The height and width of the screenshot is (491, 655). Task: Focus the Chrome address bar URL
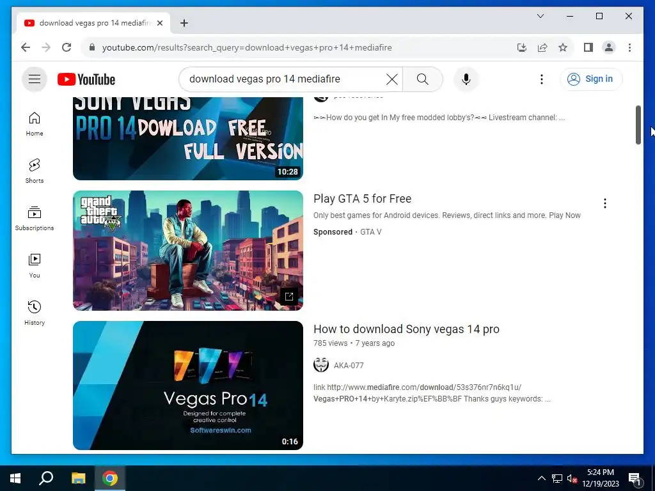247,47
